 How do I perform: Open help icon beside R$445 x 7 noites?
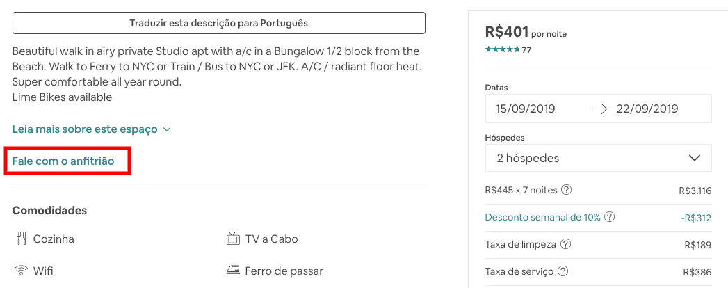click(x=567, y=190)
